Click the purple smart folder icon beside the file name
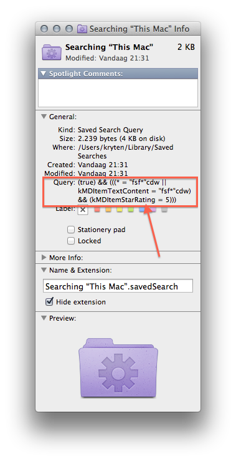236x461 pixels. [x=52, y=52]
